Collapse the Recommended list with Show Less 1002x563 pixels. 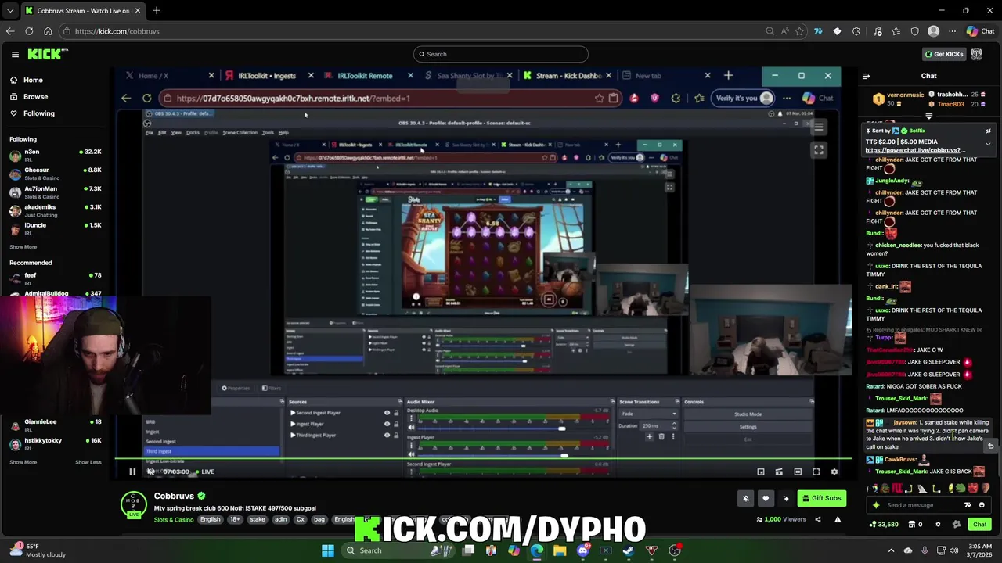click(x=88, y=462)
